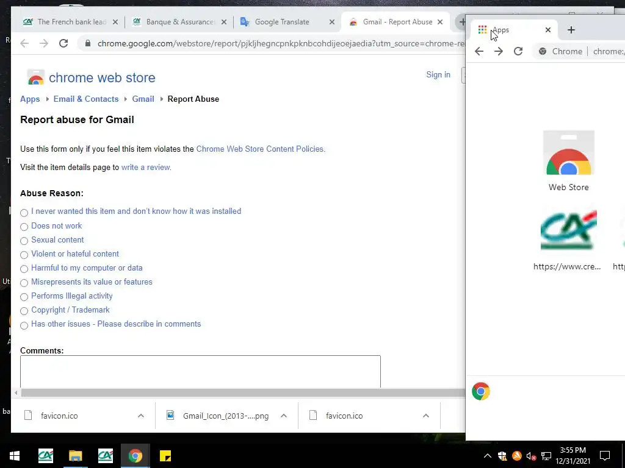Open the Web Store app icon
Screen dimensions: 625x468
569,161
